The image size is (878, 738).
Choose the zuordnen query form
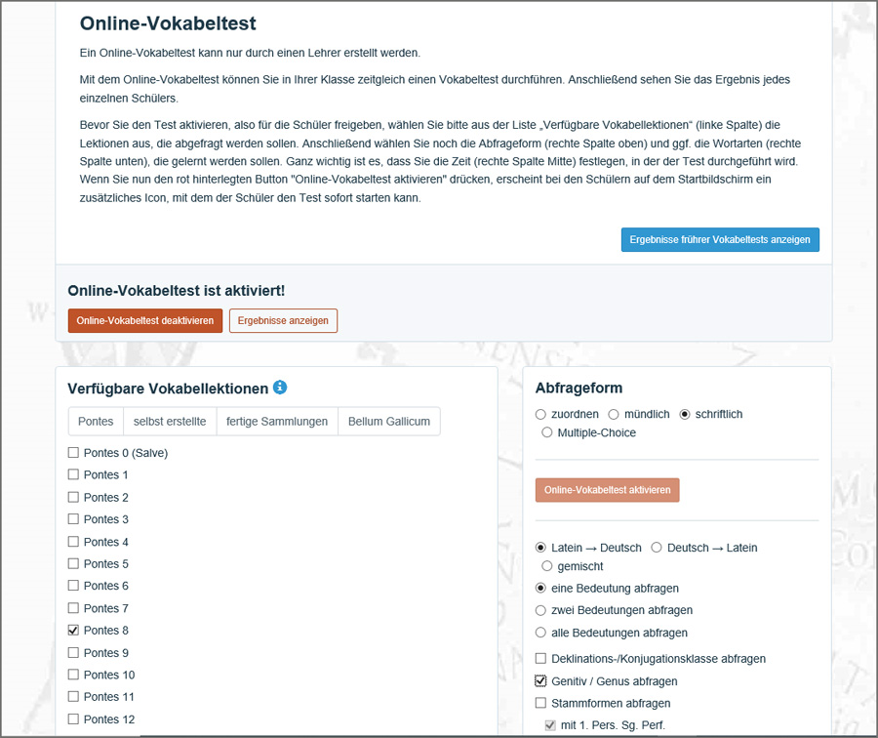[540, 414]
